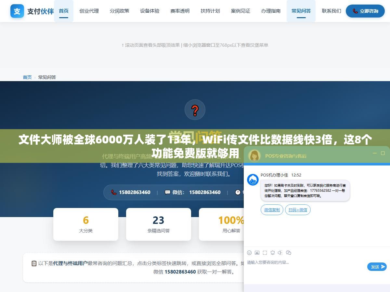Click the chat message mentioning 17765562582
The width and height of the screenshot is (390, 292).
coord(305,190)
